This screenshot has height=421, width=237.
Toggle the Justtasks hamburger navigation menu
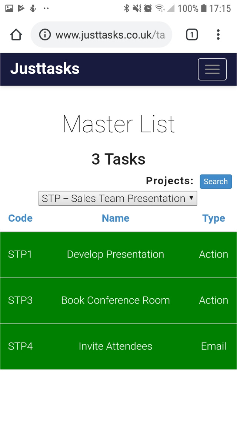(212, 69)
